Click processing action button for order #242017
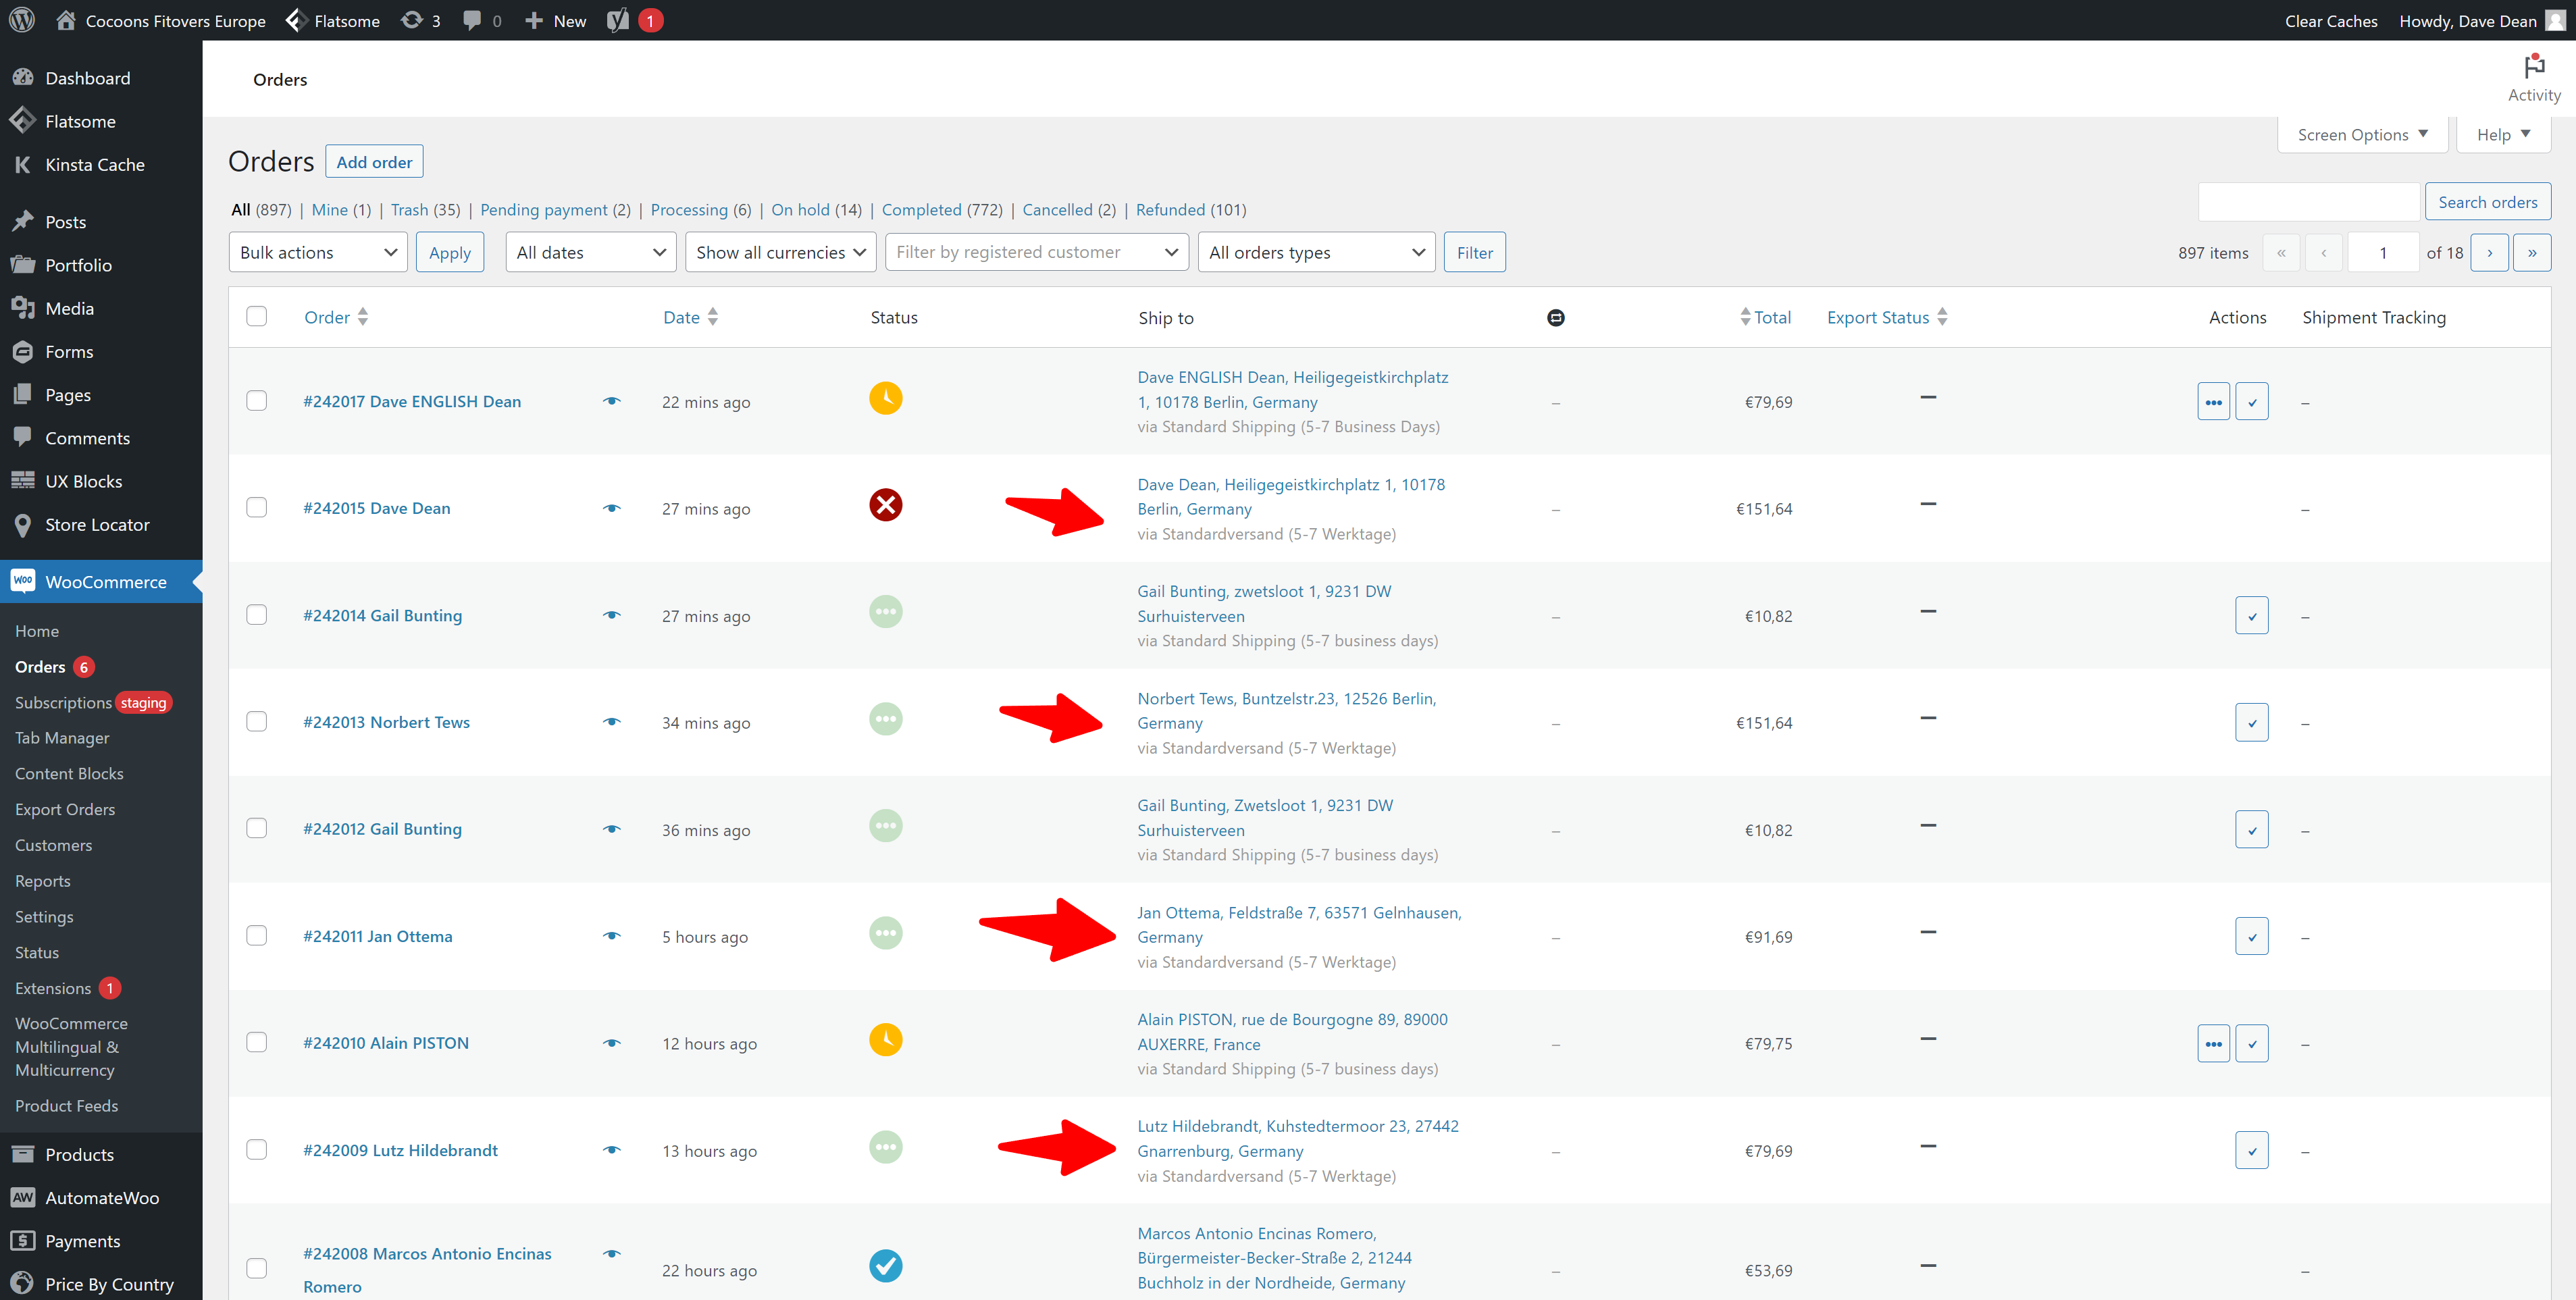 coord(2213,402)
